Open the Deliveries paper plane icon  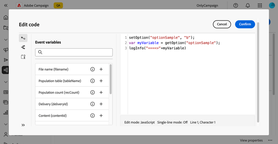[x=6, y=60]
